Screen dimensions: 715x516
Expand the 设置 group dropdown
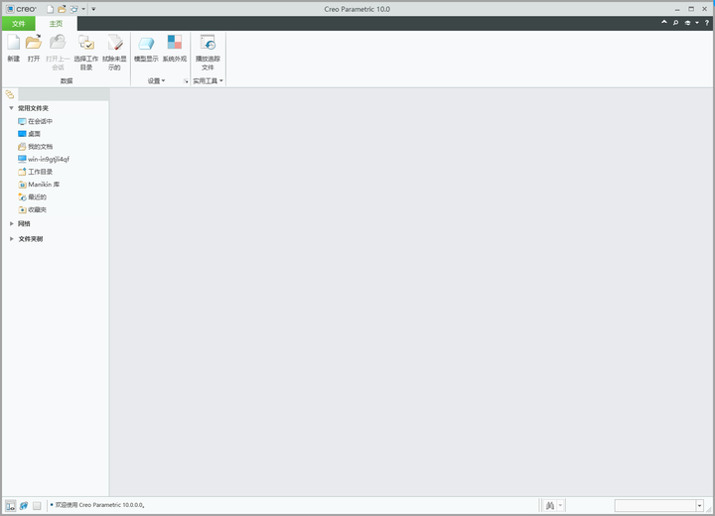(156, 81)
